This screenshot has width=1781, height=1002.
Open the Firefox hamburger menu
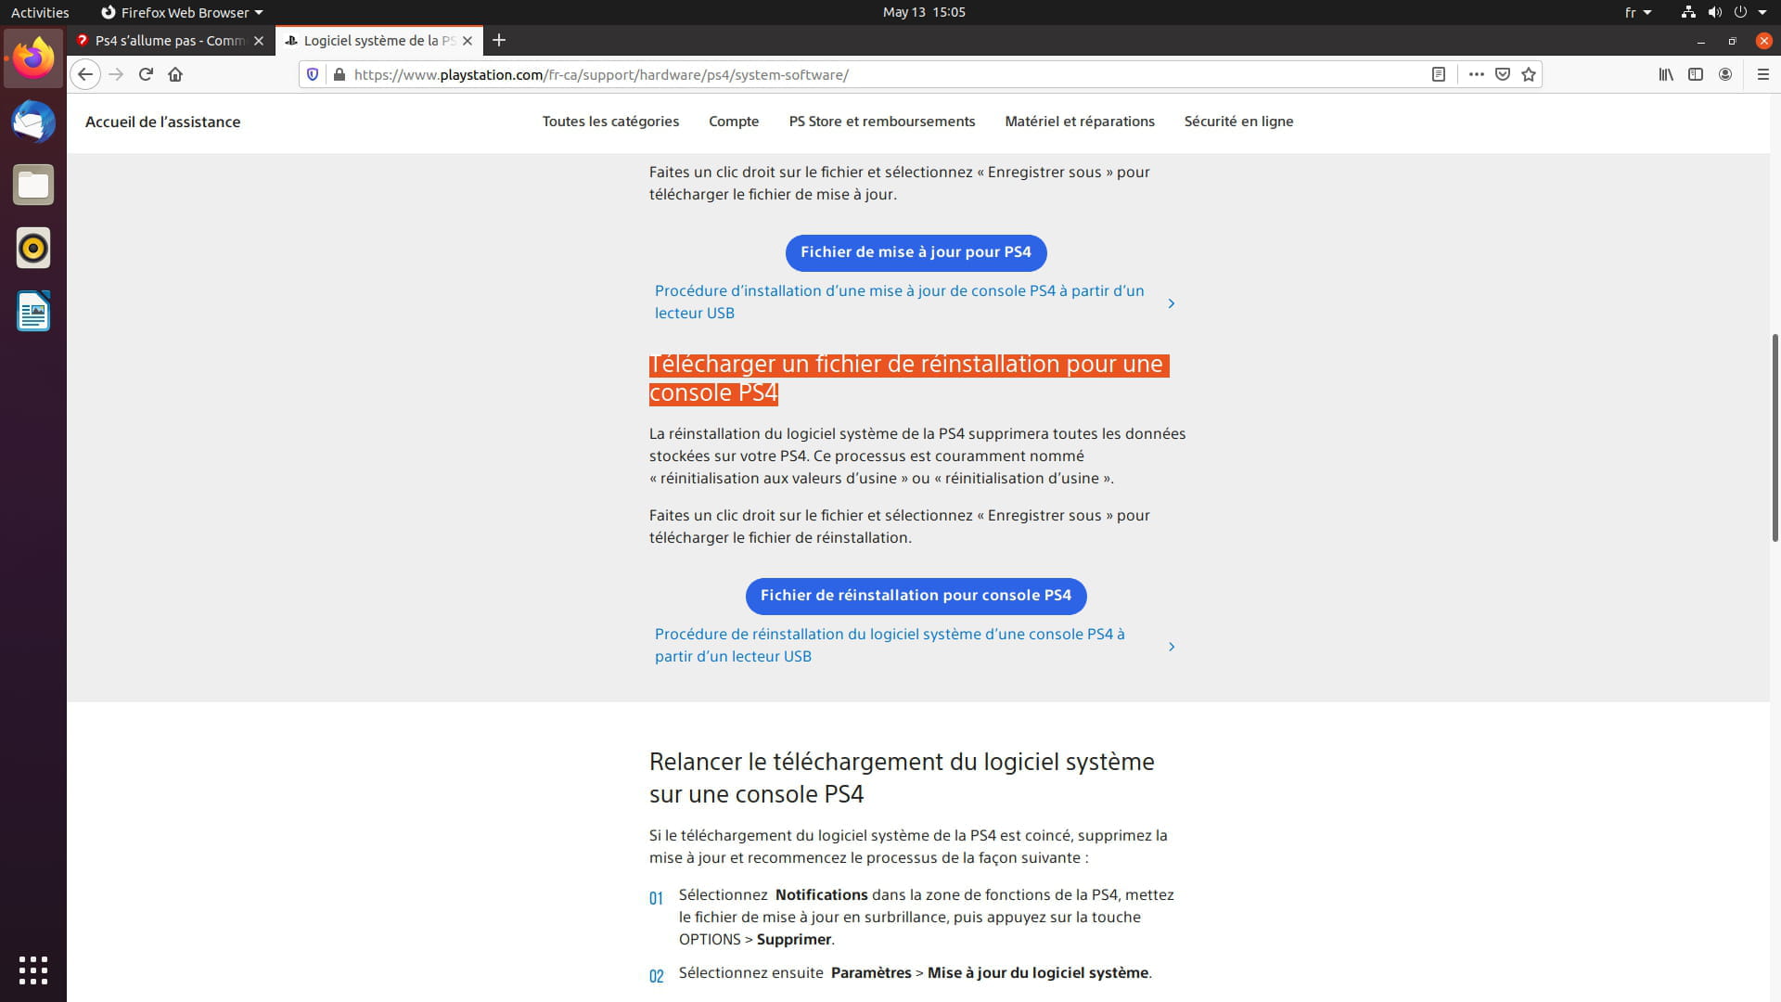click(1763, 74)
